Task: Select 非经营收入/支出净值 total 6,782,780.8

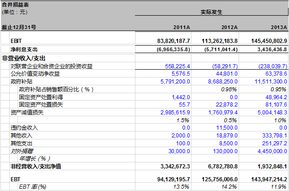Action: (220, 166)
